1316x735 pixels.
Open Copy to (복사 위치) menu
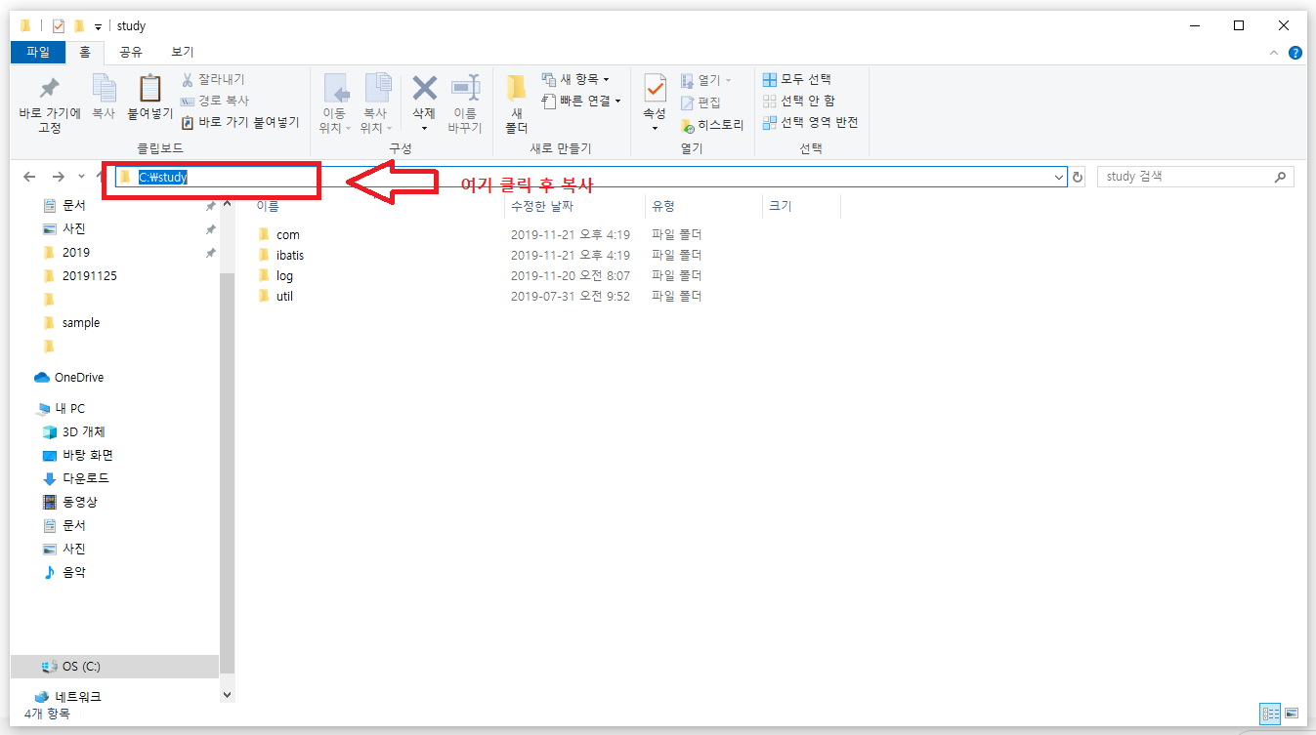click(x=376, y=104)
